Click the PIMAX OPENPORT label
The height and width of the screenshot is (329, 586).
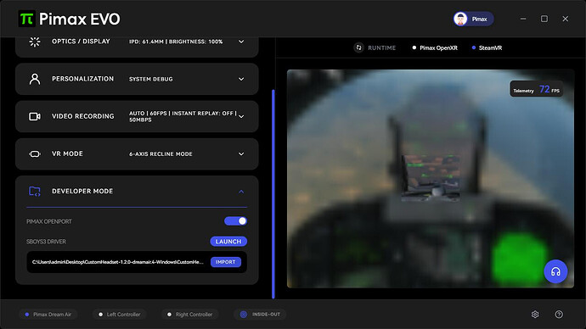click(x=49, y=221)
